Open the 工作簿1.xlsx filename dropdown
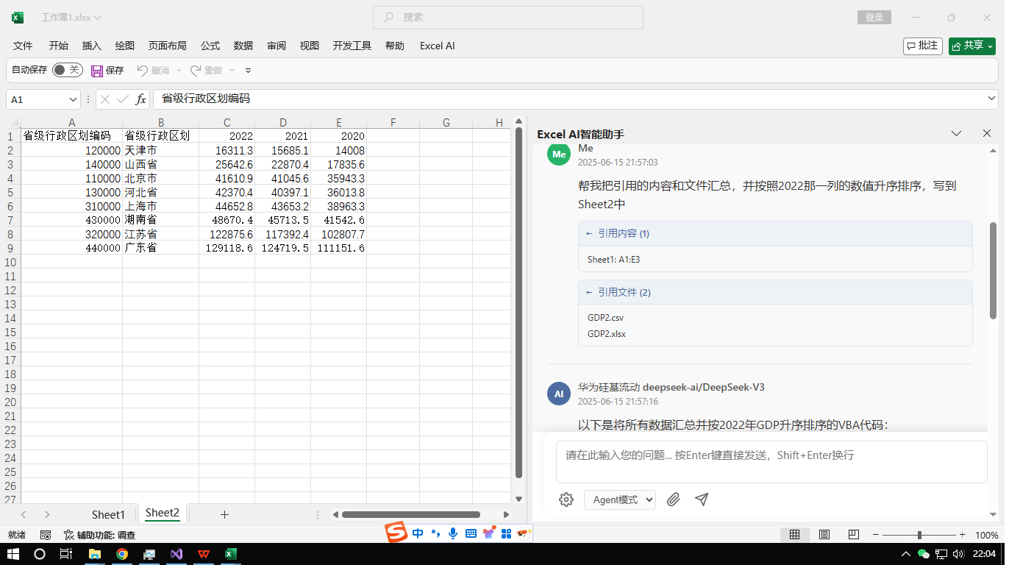The width and height of the screenshot is (1009, 565). tap(71, 18)
